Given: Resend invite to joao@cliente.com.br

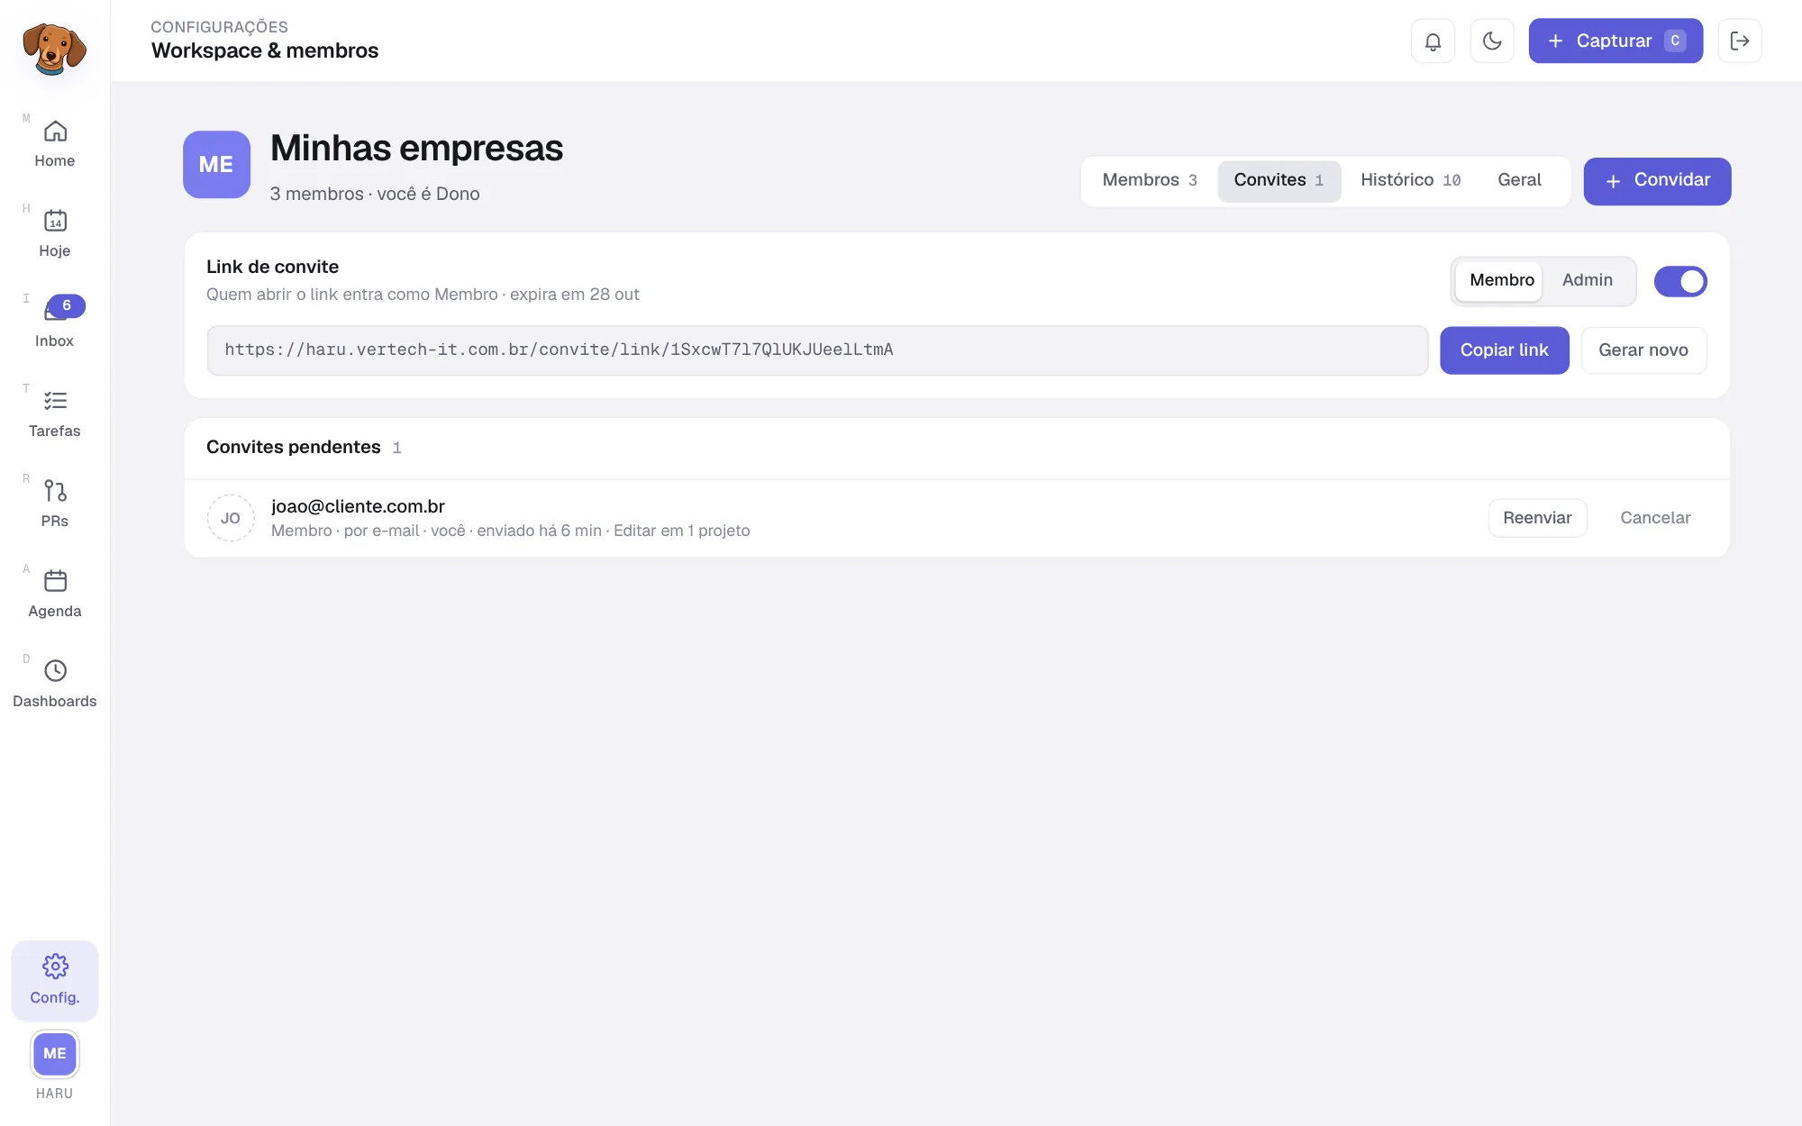Looking at the screenshot, I should pyautogui.click(x=1537, y=518).
